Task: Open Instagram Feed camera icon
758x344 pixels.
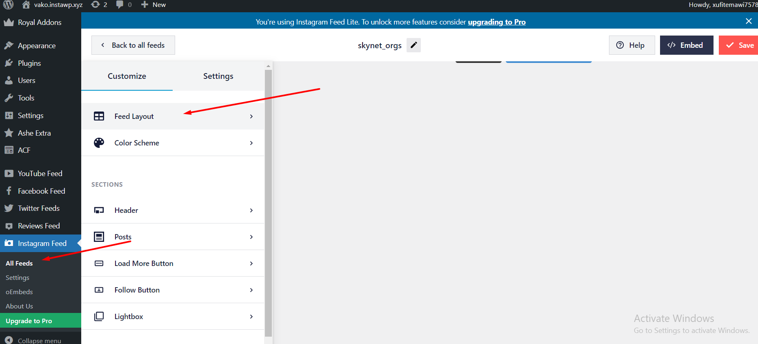Action: point(9,243)
